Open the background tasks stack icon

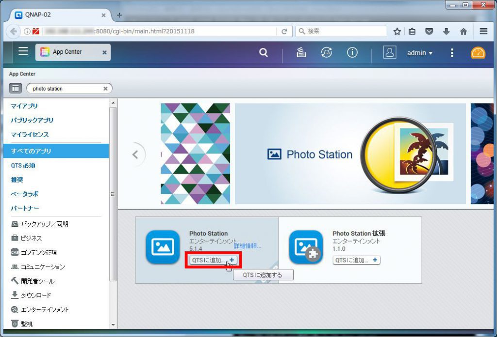(x=301, y=52)
